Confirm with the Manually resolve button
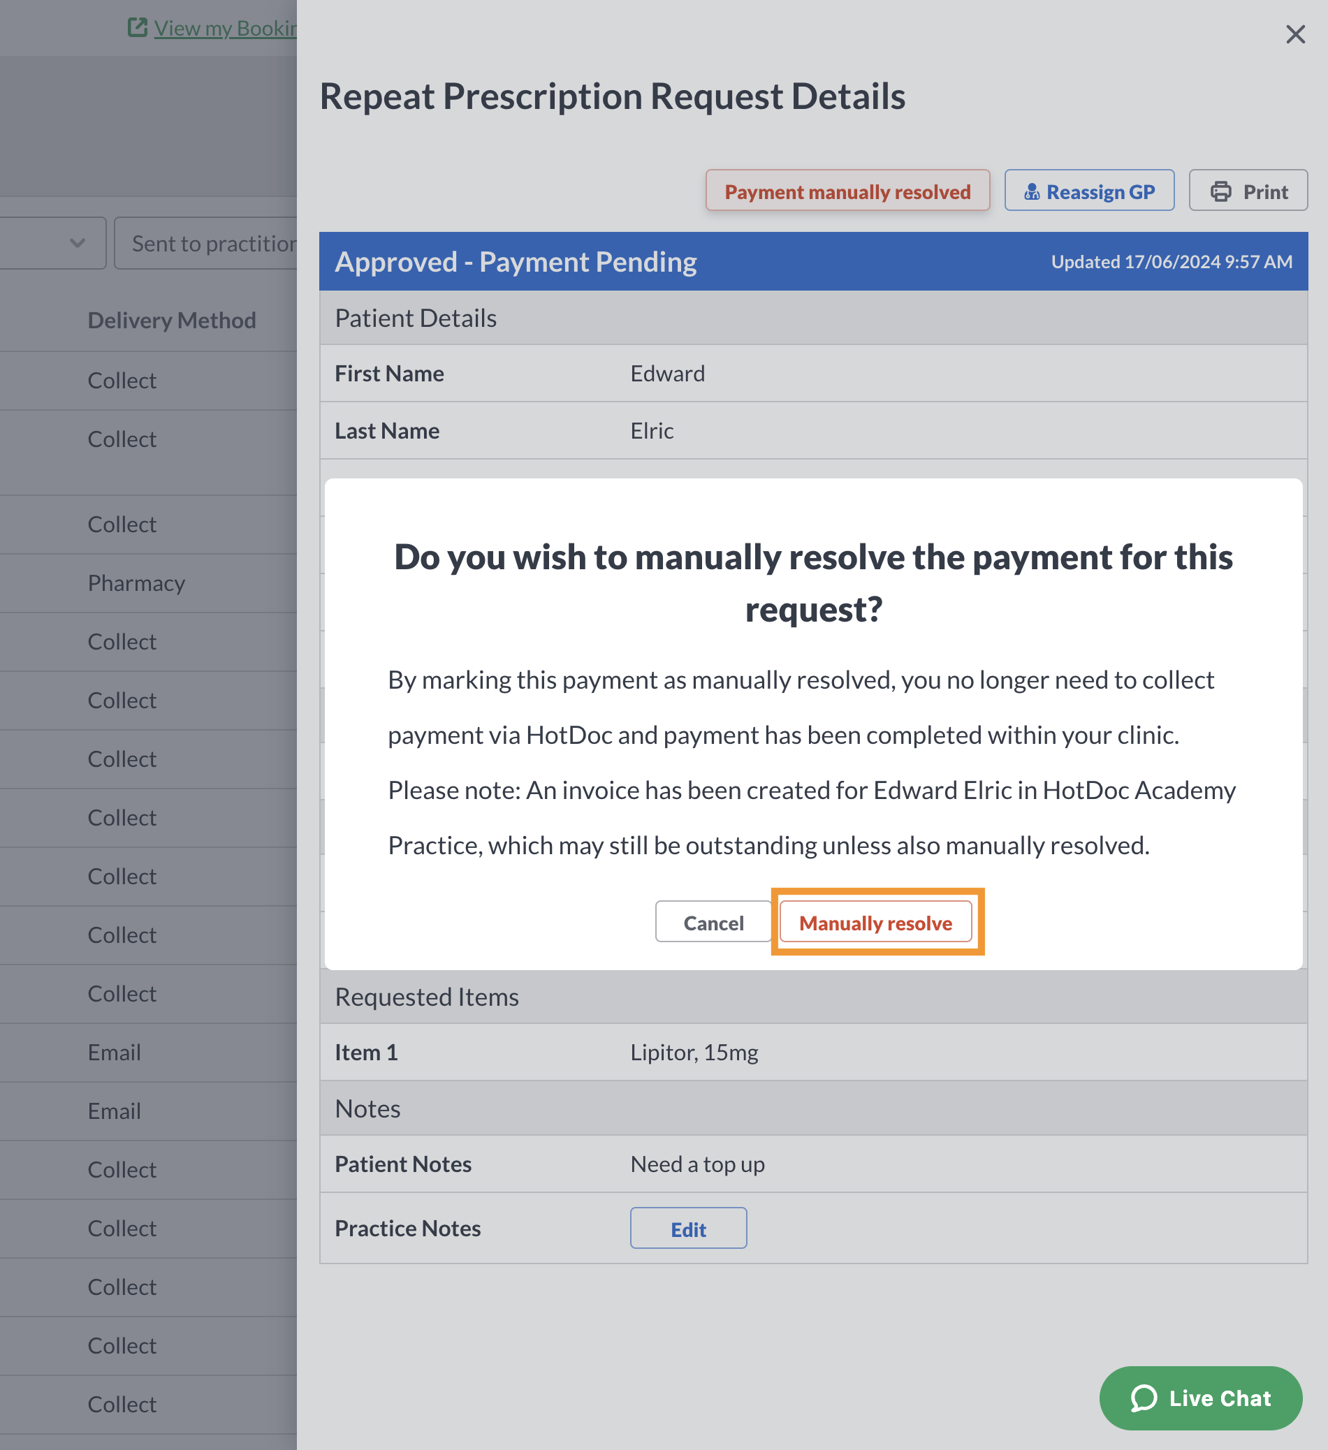The height and width of the screenshot is (1450, 1328). (875, 922)
